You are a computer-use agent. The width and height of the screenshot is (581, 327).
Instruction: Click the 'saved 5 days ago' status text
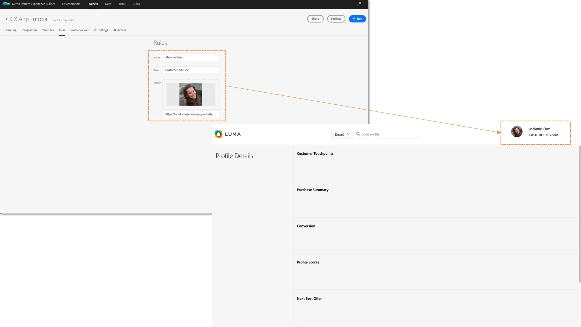tap(63, 20)
